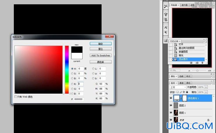Click the white current color swatch
The height and width of the screenshot is (133, 216).
click(x=77, y=56)
